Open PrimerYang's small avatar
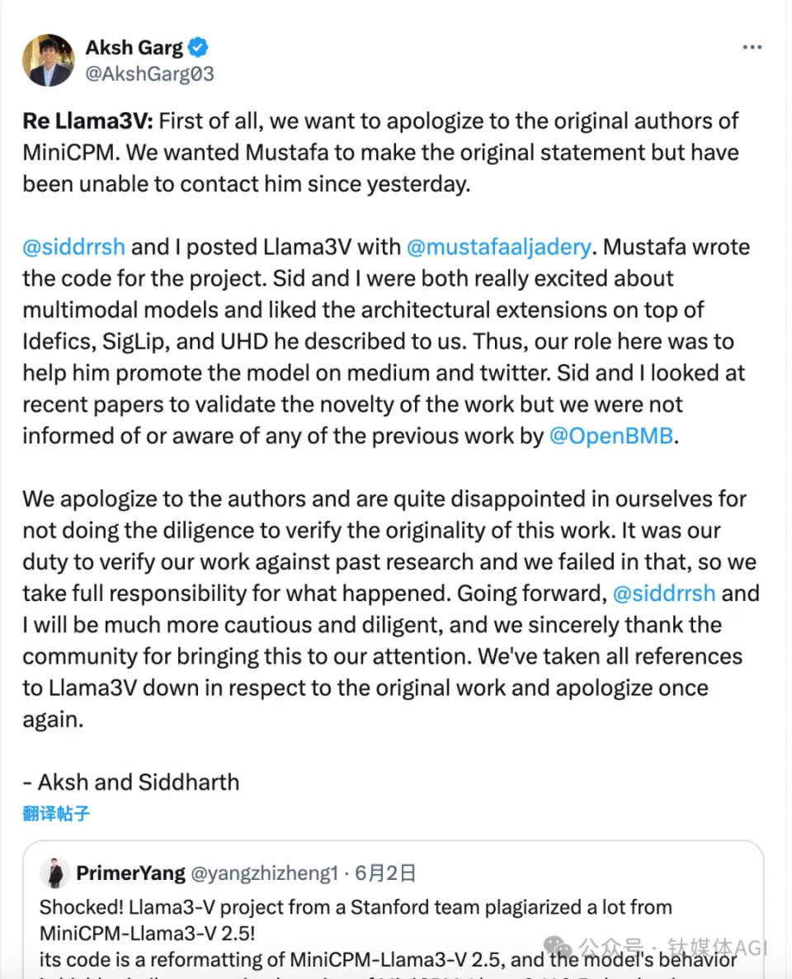The height and width of the screenshot is (979, 792). tap(55, 873)
